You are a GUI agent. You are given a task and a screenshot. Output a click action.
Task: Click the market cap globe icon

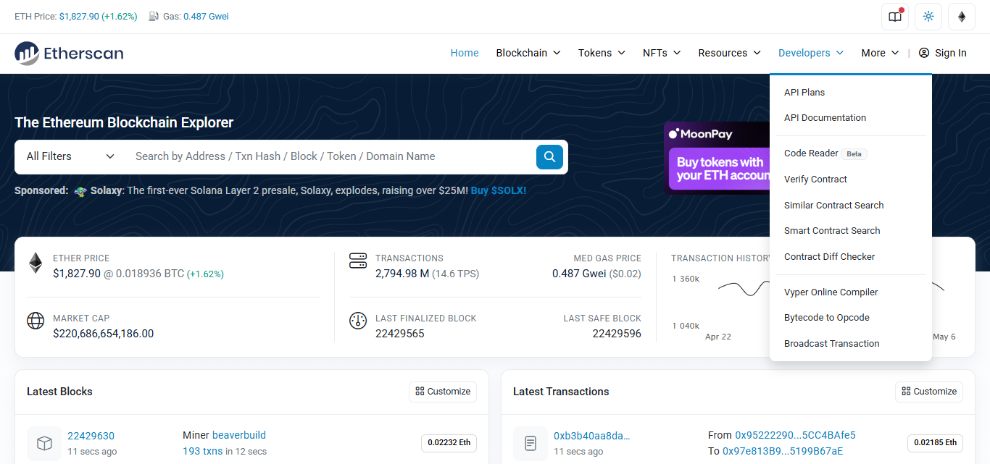point(36,321)
